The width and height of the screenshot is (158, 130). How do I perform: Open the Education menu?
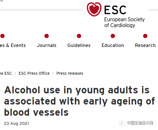tap(113, 45)
